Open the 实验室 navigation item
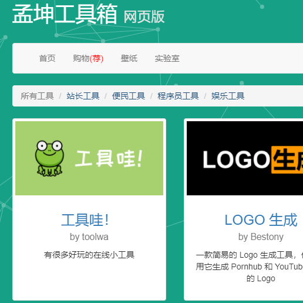Screen dimensions: 303x303 pyautogui.click(x=167, y=58)
